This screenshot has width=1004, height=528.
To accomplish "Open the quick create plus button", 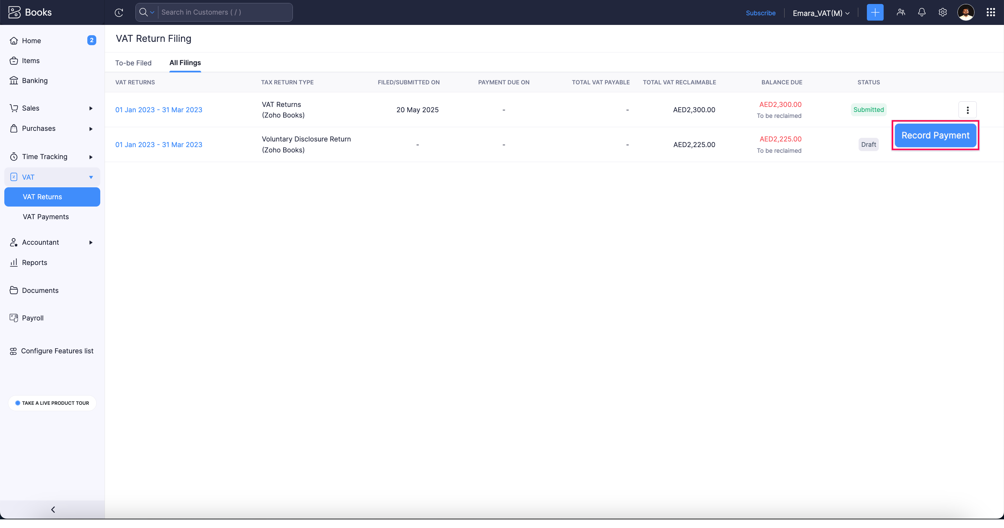I will 875,13.
